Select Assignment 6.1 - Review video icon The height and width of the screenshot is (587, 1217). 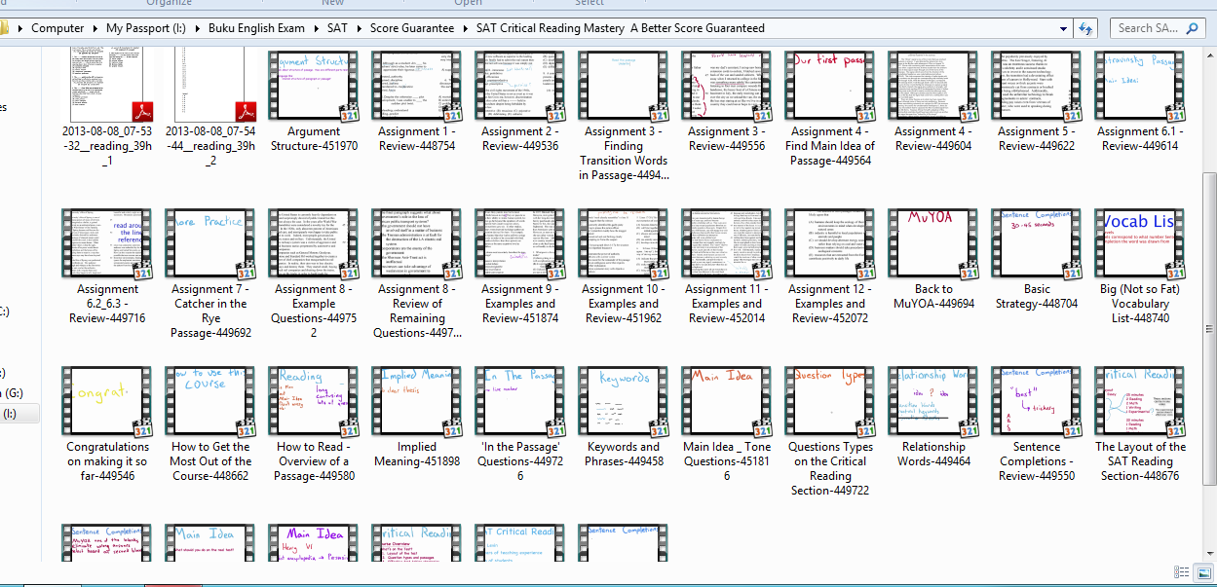pos(1140,86)
